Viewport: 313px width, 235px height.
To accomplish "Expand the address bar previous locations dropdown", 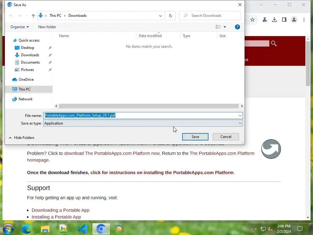I will 160,16.
